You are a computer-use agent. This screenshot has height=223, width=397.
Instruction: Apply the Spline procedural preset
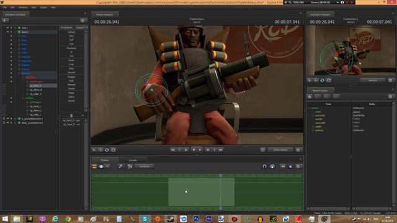[x=71, y=97]
